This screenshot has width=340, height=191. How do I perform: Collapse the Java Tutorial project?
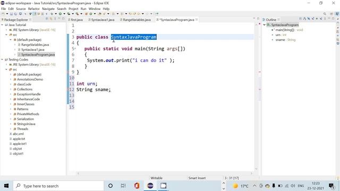2,25
